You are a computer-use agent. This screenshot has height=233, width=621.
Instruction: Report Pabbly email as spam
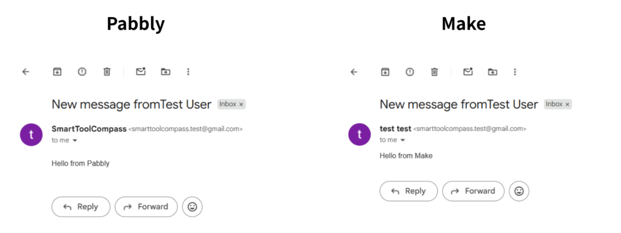82,72
